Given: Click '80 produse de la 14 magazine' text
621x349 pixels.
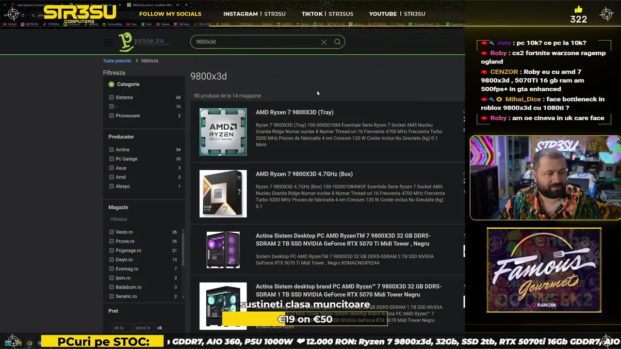Looking at the screenshot, I should pos(228,96).
